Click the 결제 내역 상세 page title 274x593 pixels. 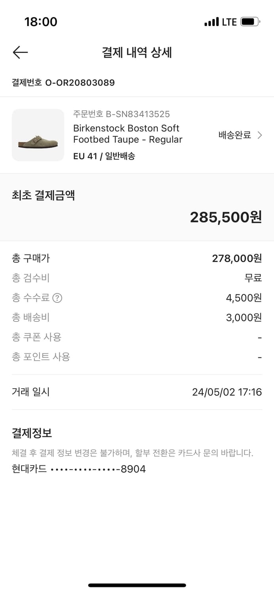pyautogui.click(x=137, y=53)
